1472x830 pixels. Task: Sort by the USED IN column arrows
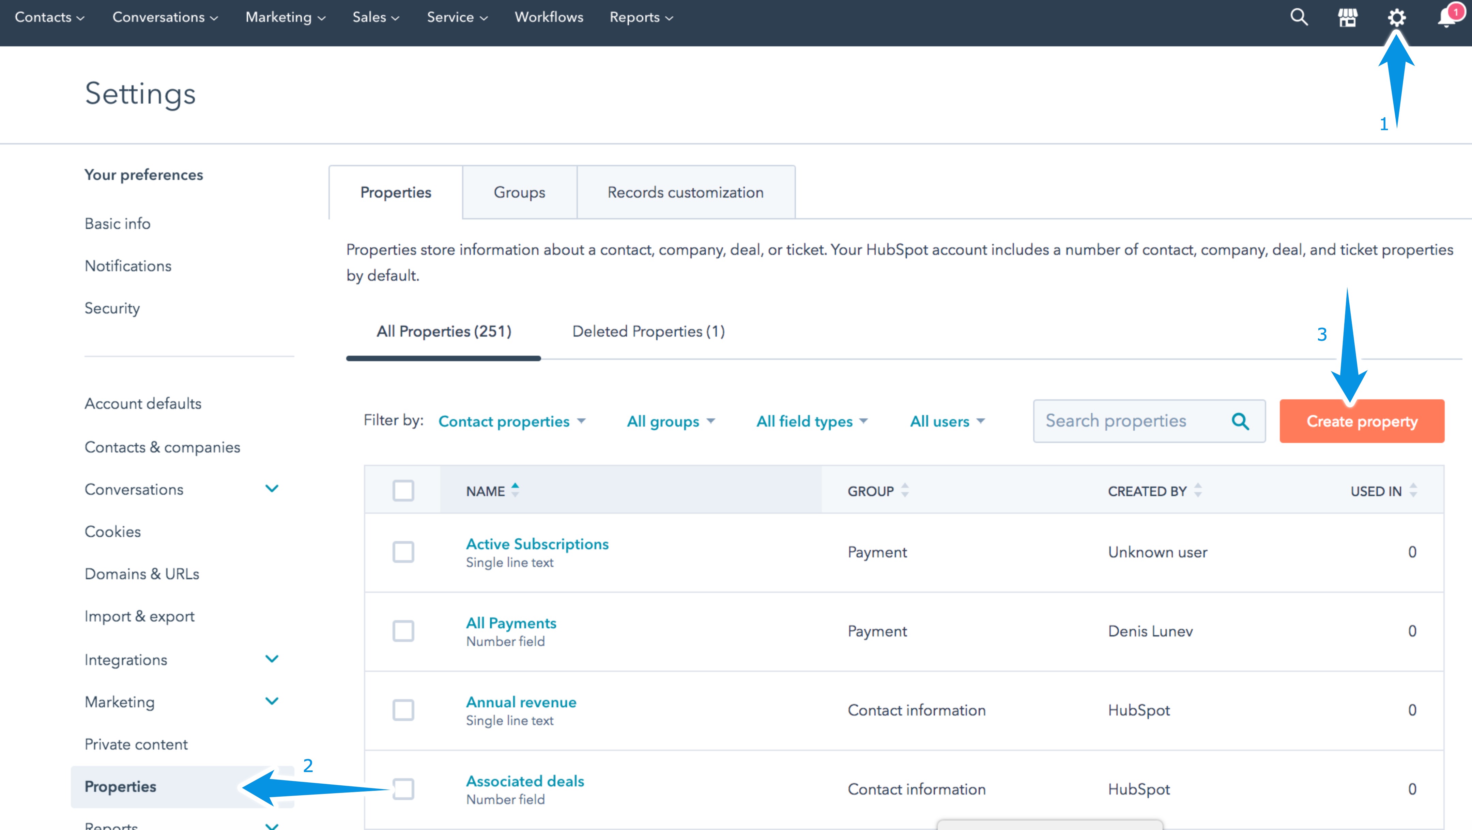pos(1413,490)
